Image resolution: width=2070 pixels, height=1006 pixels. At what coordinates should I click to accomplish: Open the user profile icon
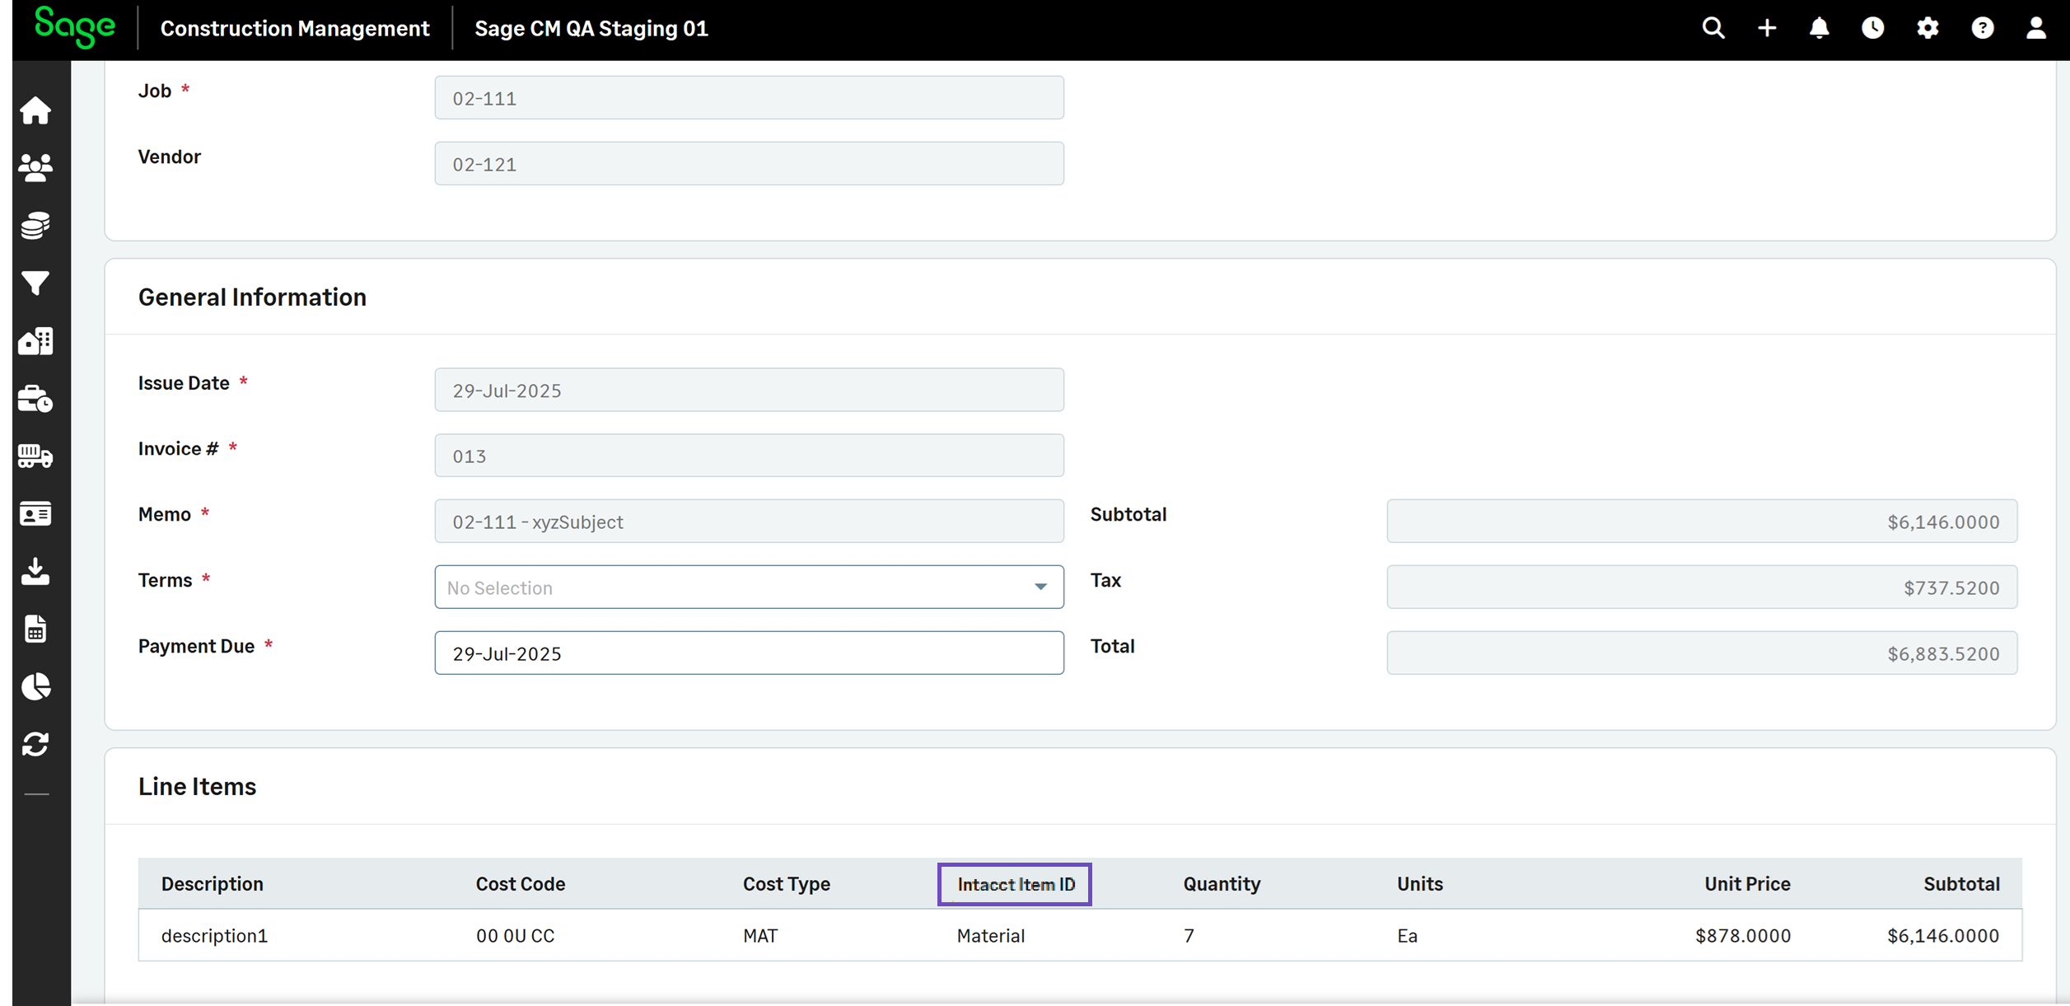[2036, 29]
